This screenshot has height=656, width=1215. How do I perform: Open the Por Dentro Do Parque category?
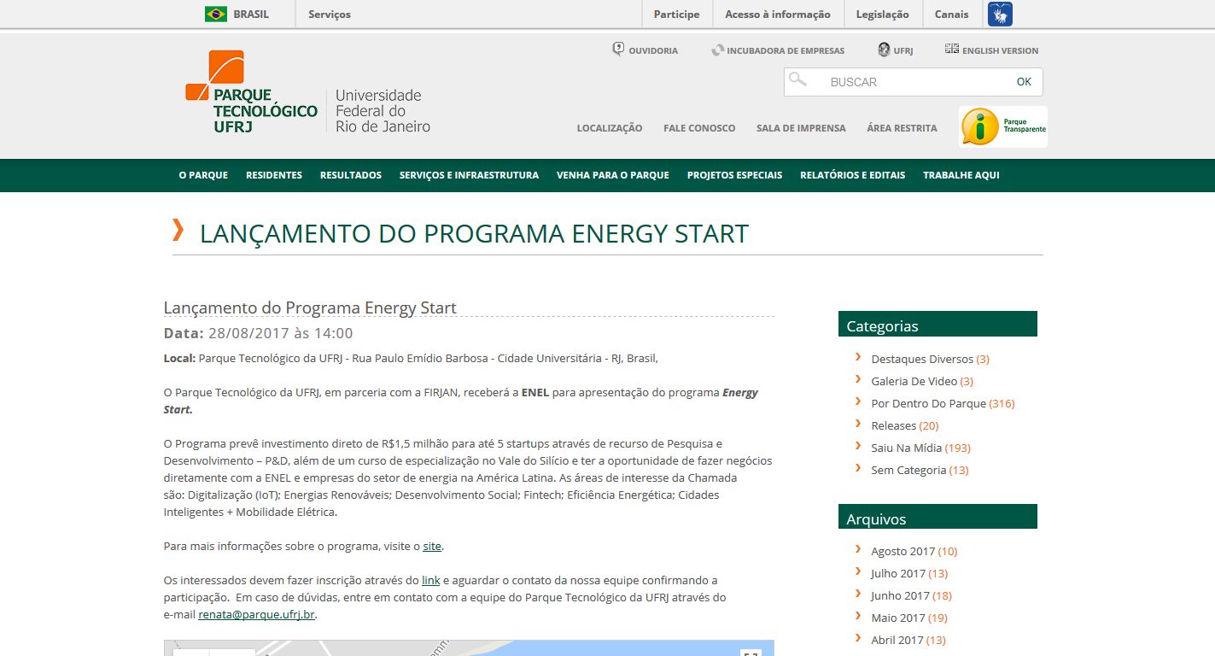coord(928,403)
